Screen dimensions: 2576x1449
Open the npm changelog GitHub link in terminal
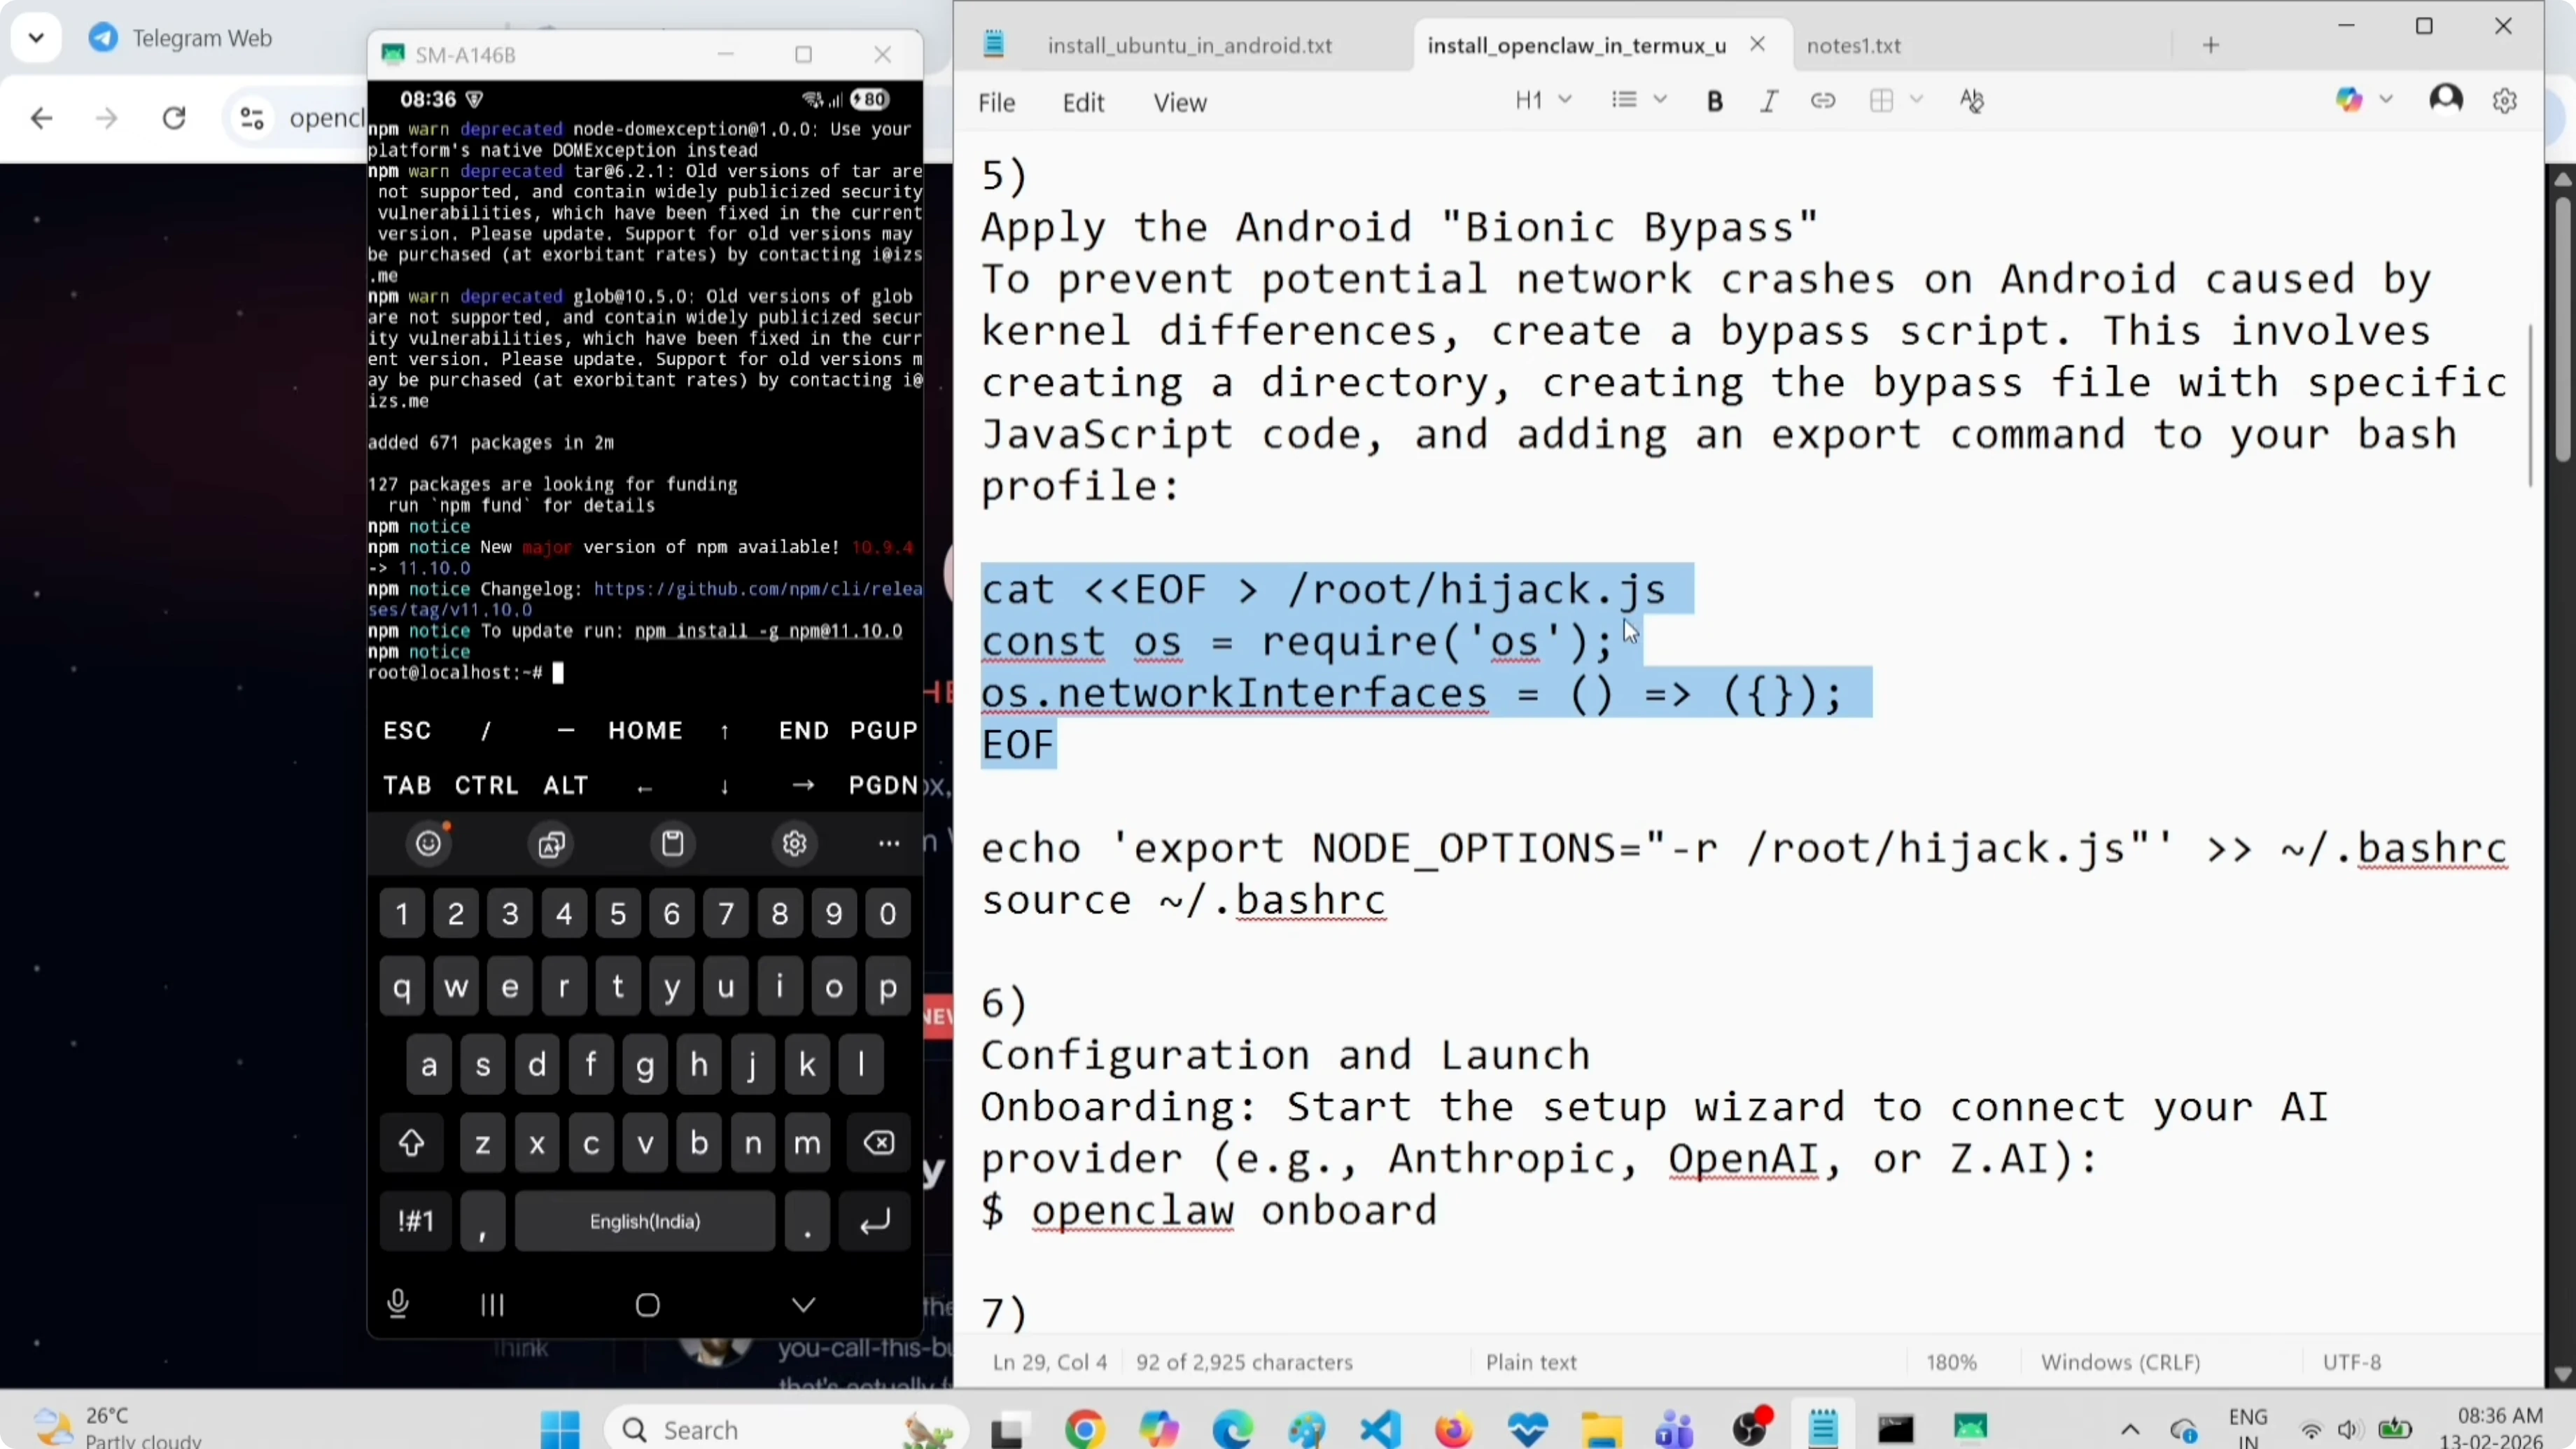click(757, 589)
